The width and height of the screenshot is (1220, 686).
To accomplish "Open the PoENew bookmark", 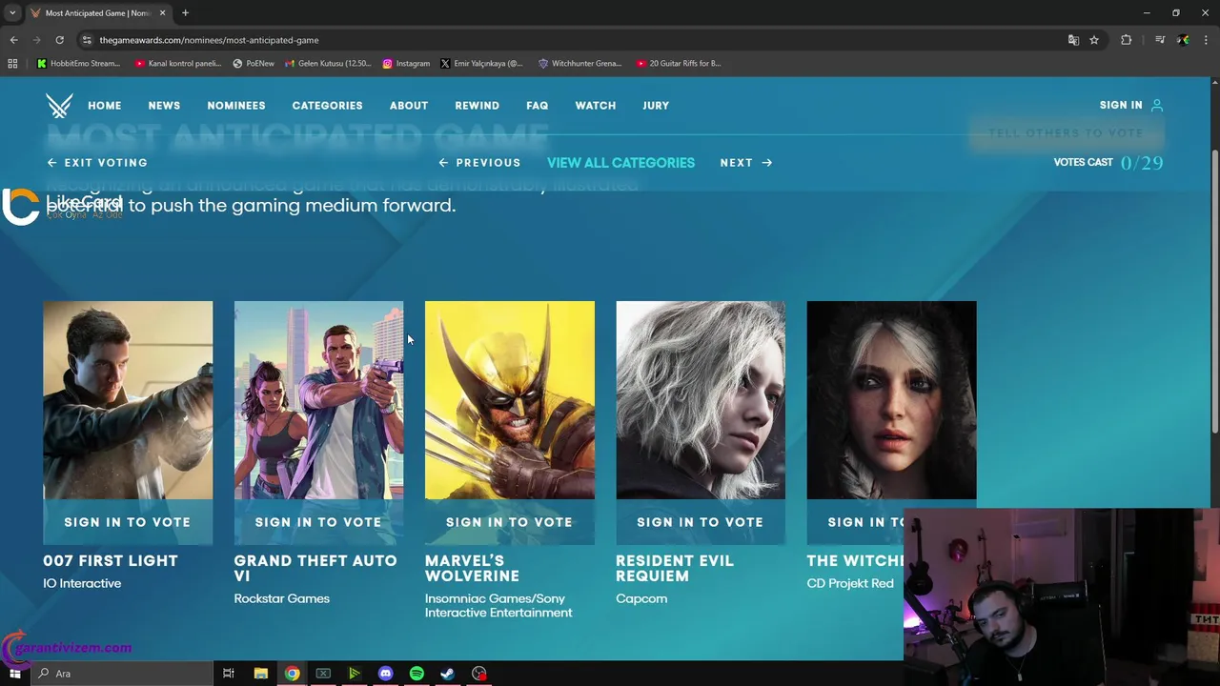I will pyautogui.click(x=254, y=64).
